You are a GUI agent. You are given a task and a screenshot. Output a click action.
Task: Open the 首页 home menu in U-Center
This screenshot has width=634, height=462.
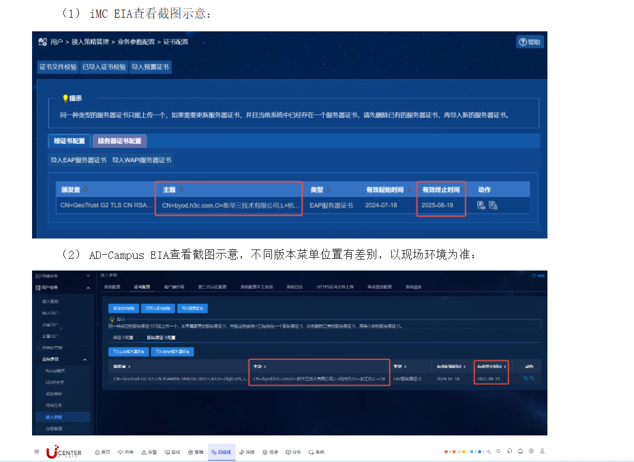tap(102, 452)
